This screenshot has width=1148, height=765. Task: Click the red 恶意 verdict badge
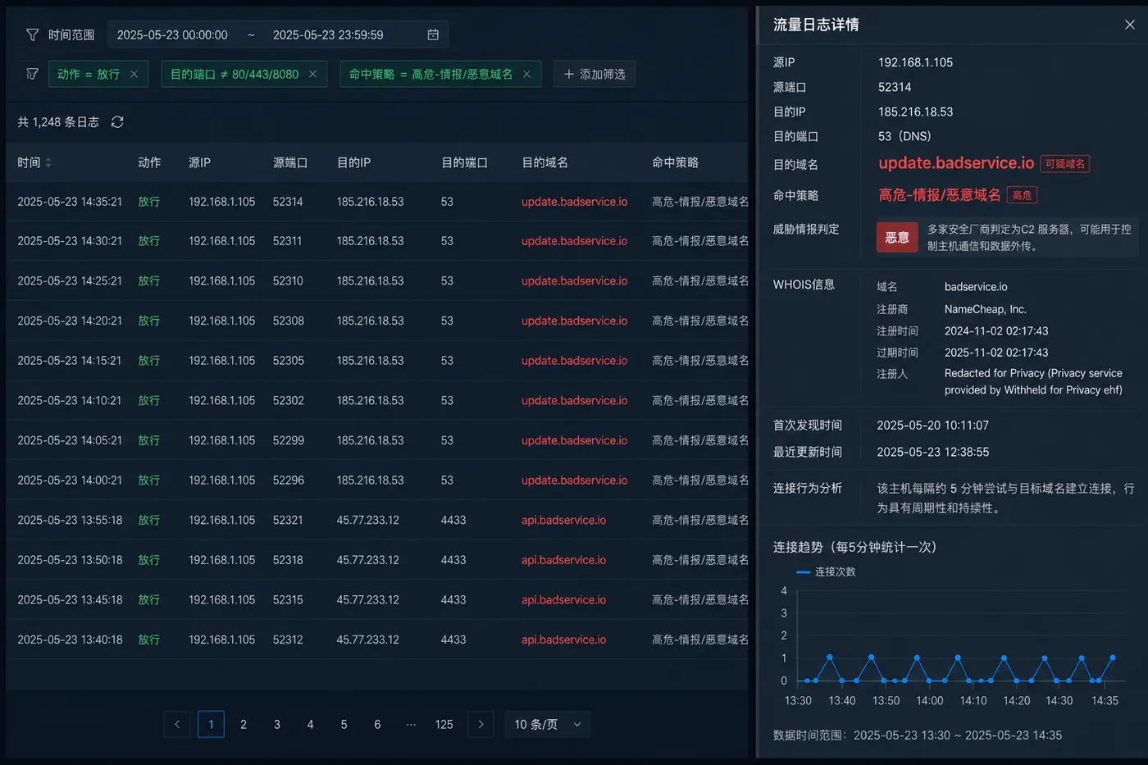[897, 237]
